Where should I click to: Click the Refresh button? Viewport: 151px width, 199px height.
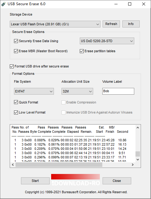(111, 24)
